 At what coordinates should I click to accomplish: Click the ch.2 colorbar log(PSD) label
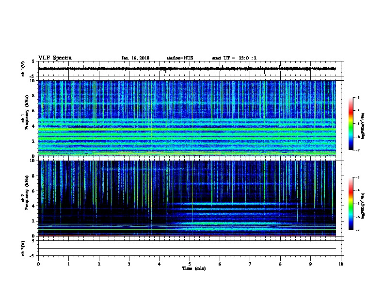click(363, 206)
